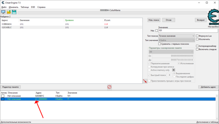Viewport: 219px width, 124px height.
Task: Click the 4 Байта type of 02836B1C
Action: tap(59, 96)
